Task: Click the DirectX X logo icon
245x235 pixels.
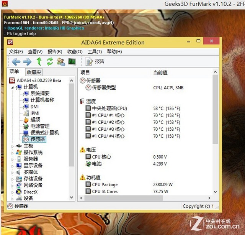Action: (x=19, y=192)
